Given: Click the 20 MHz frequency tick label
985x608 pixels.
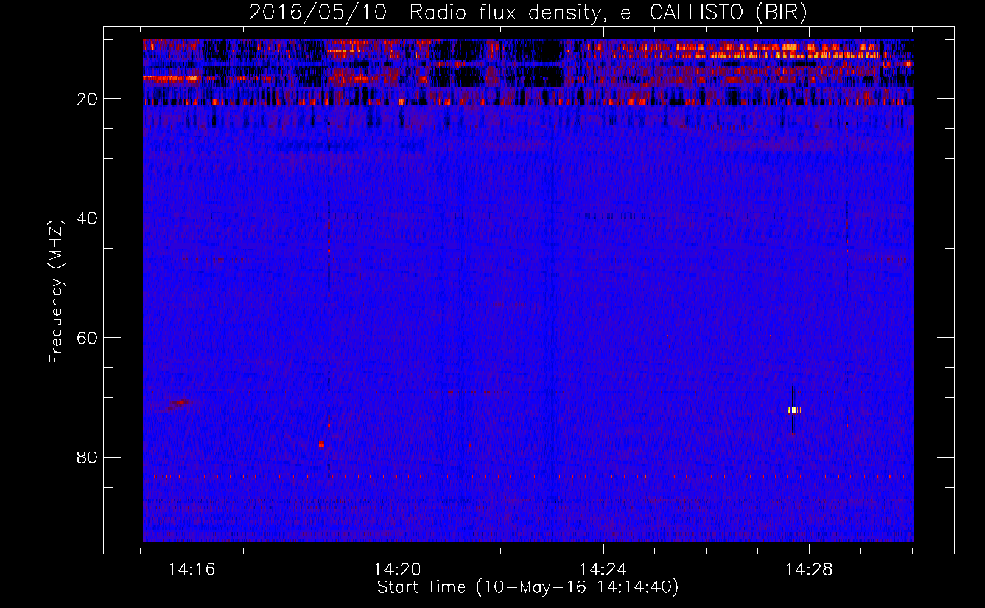Looking at the screenshot, I should click(x=88, y=99).
